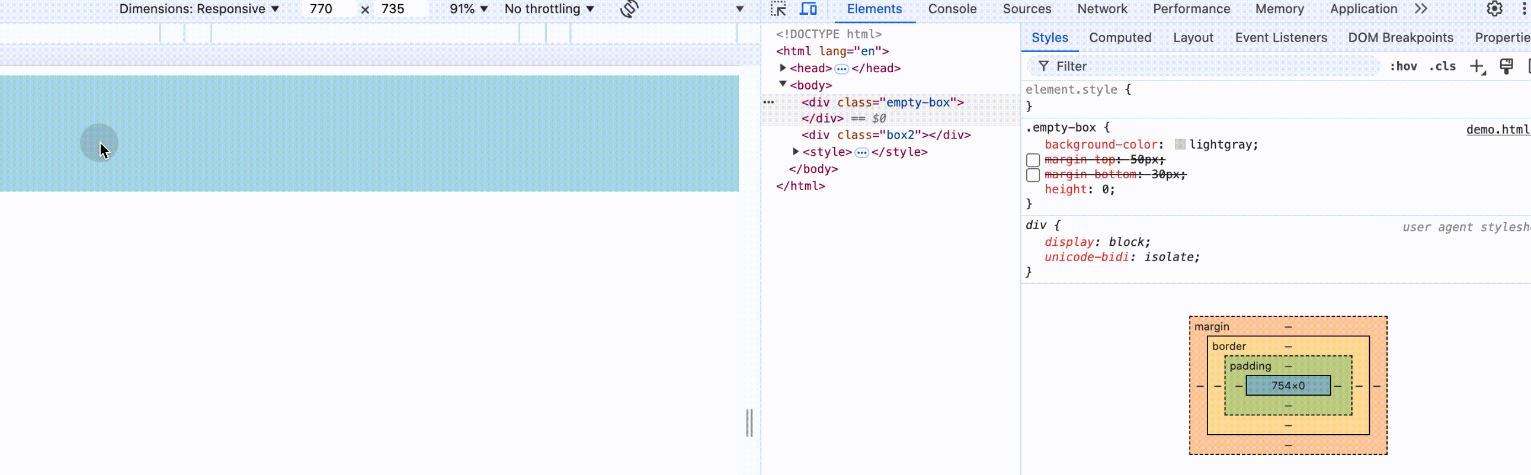The width and height of the screenshot is (1531, 475).
Task: Enable the margin-bottom property checkbox
Action: [x=1033, y=175]
